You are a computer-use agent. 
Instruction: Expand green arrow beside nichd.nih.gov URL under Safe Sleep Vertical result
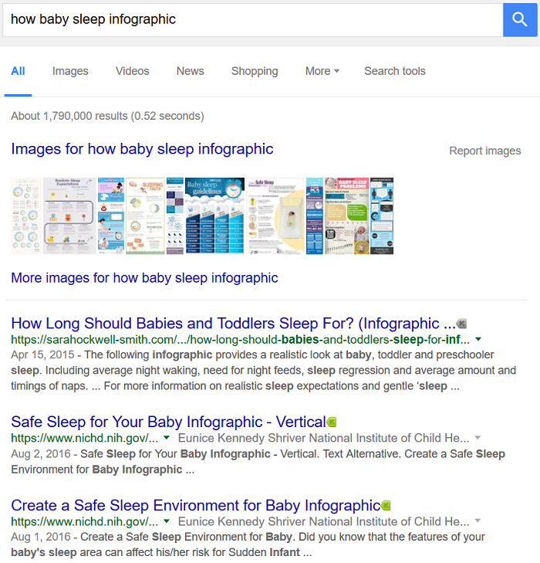click(167, 438)
